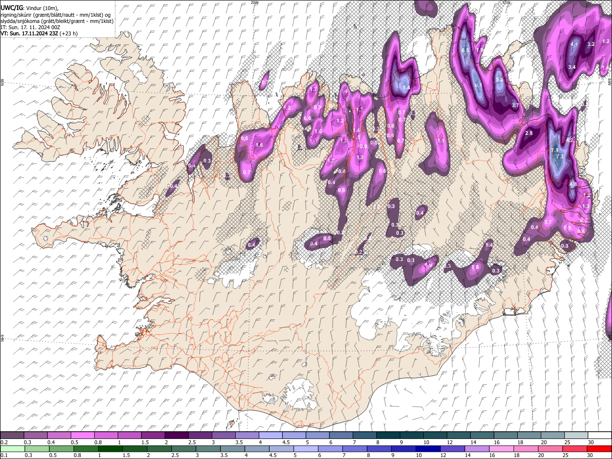Select the 5.4 value in north Iceland
The height and width of the screenshot is (459, 612).
coord(406,88)
